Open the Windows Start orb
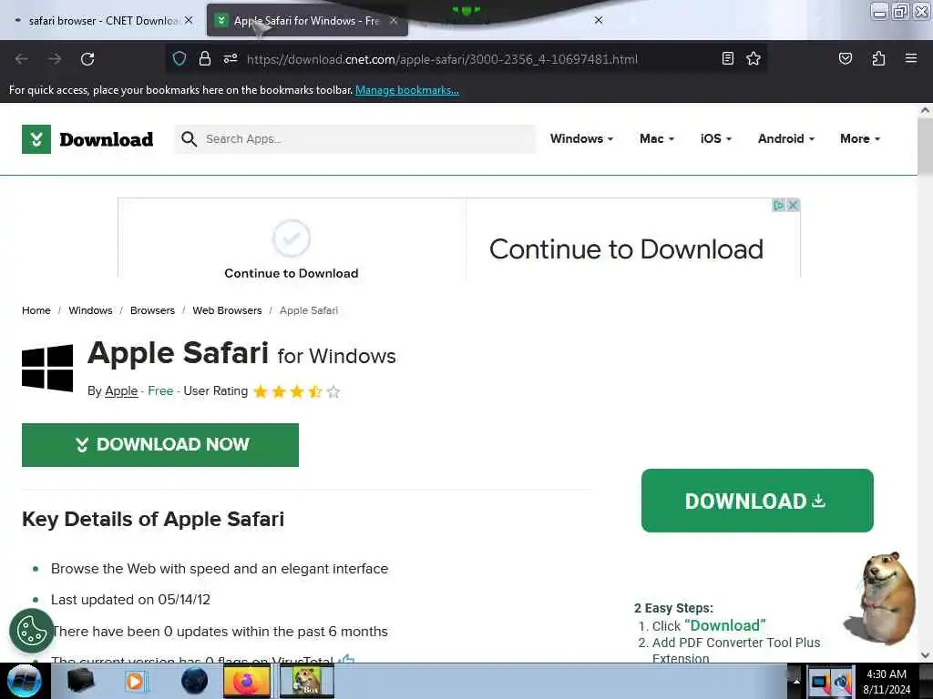 click(x=24, y=681)
